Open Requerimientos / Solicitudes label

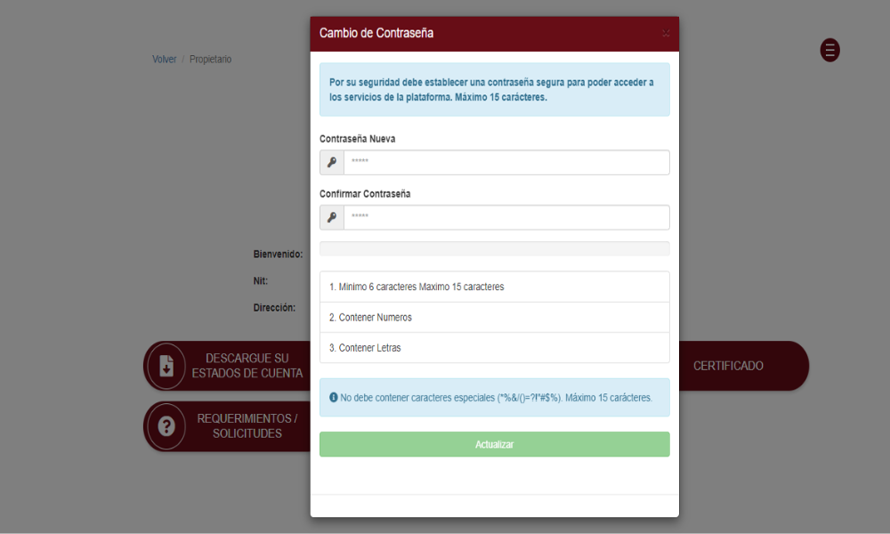[247, 426]
